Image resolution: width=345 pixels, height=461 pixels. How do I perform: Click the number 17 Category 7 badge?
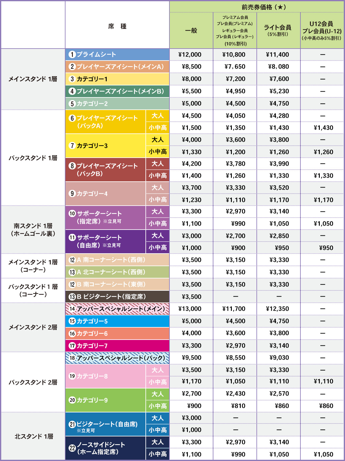pyautogui.click(x=72, y=346)
